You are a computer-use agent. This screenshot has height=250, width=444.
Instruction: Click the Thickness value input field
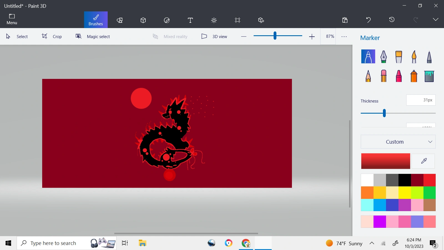(x=421, y=100)
